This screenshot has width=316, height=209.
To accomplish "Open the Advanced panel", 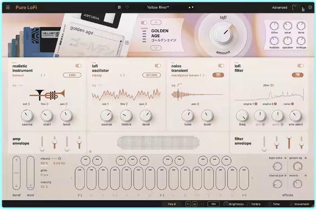I will point(280,8).
